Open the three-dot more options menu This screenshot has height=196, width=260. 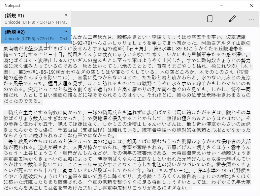(x=251, y=19)
